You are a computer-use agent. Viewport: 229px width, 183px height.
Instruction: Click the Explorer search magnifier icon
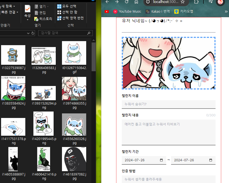(x=89, y=33)
